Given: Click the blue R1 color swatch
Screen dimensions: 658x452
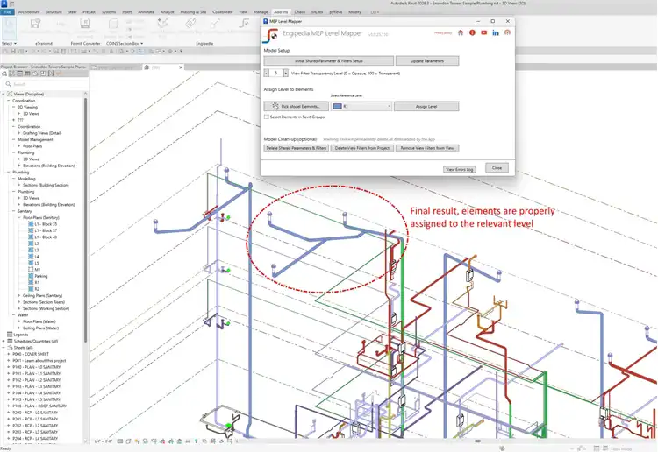Looking at the screenshot, I should pos(337,106).
